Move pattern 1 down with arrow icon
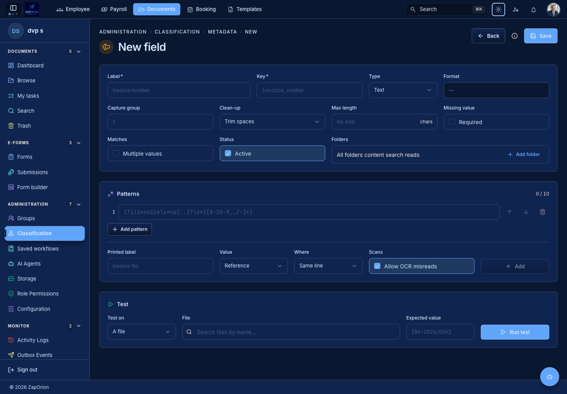Viewport: 567px width, 394px height. (x=526, y=212)
